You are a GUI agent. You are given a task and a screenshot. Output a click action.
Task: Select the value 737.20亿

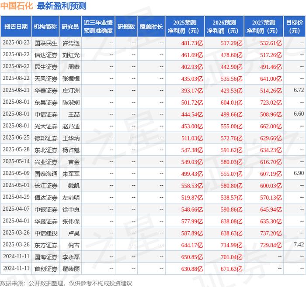click(271, 233)
